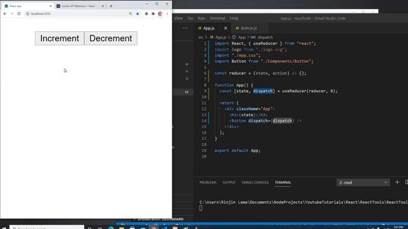Viewport: 408px width, 229px height.
Task: Click the localhost:3000 address bar
Action: [78, 14]
